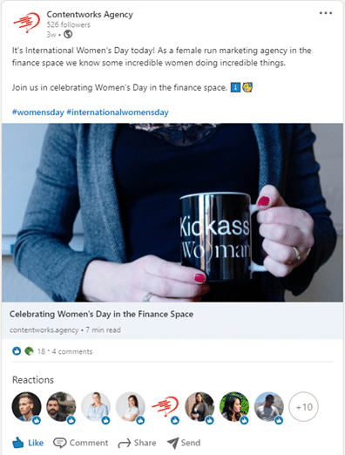Open first reactor's profile photo
The width and height of the screenshot is (345, 455).
[26, 407]
